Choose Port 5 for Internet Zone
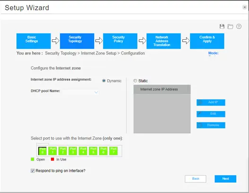This screenshot has width=249, height=193. pos(93,151)
